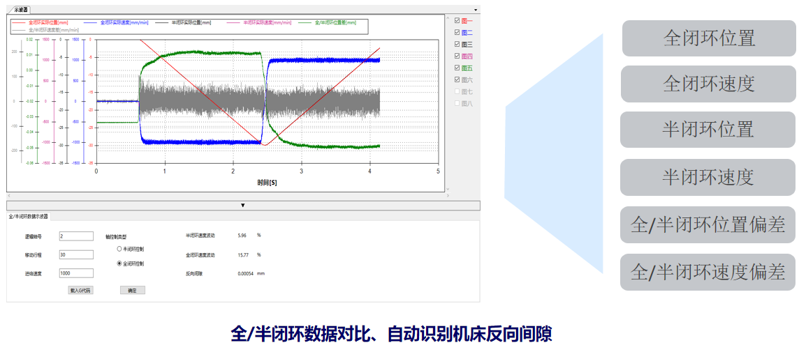Select the 半闭环速度 label box
799x345 pixels.
pos(708,177)
